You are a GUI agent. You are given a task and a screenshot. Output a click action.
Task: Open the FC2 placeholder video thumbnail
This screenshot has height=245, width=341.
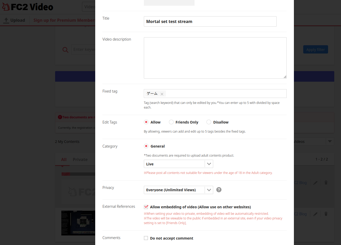[78, 192]
